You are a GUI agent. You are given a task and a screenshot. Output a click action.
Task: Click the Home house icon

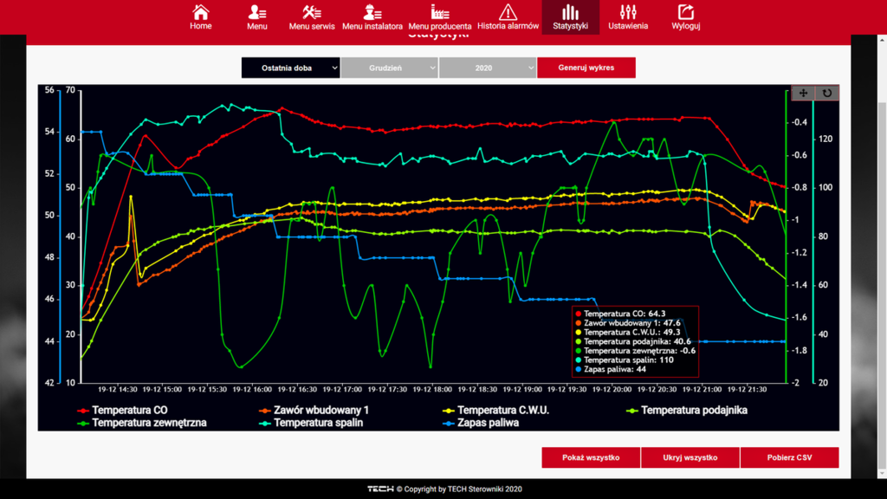tap(201, 12)
